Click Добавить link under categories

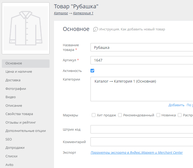tap(176, 105)
